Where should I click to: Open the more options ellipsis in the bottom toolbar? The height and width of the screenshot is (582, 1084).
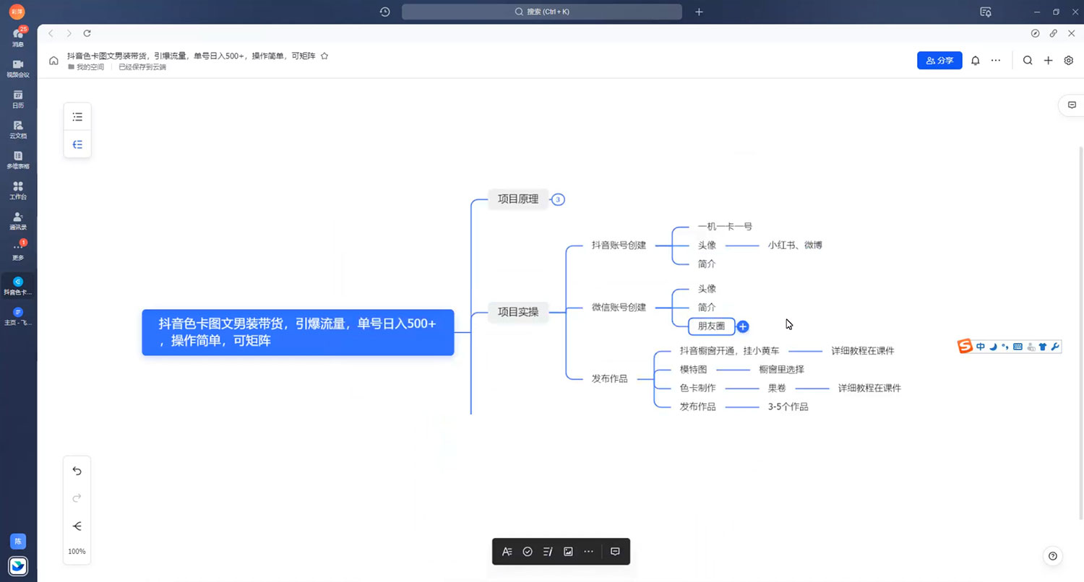[588, 551]
